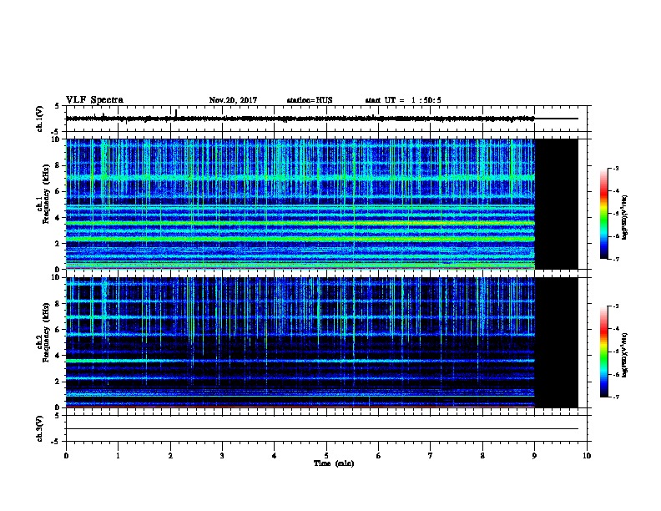Click time axis tick label "9"
661x511 pixels.
coord(534,456)
